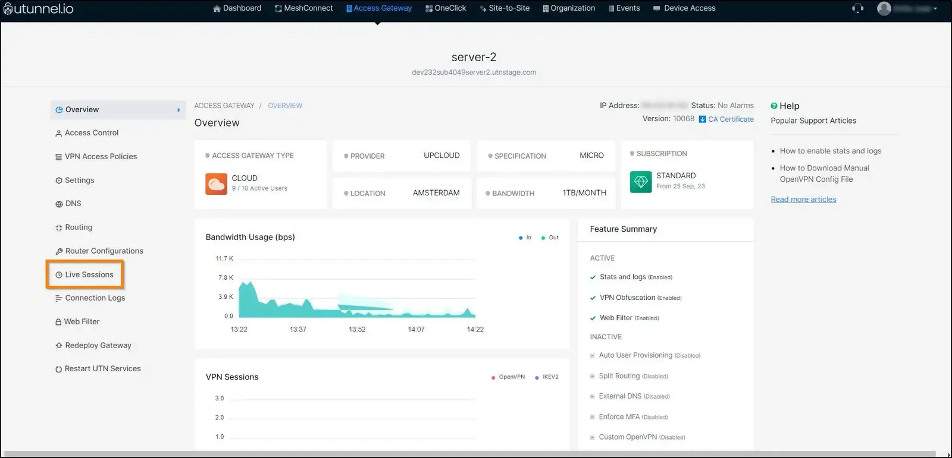
Task: Open Router Configurations
Action: pos(104,251)
